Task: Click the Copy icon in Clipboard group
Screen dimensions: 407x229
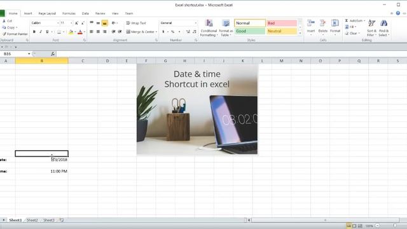Action: tap(4, 27)
